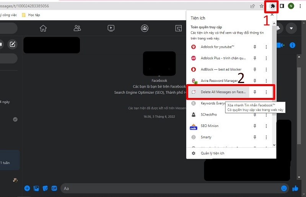Click the chat scrollbar up arrow
The width and height of the screenshot is (306, 197).
299,57
